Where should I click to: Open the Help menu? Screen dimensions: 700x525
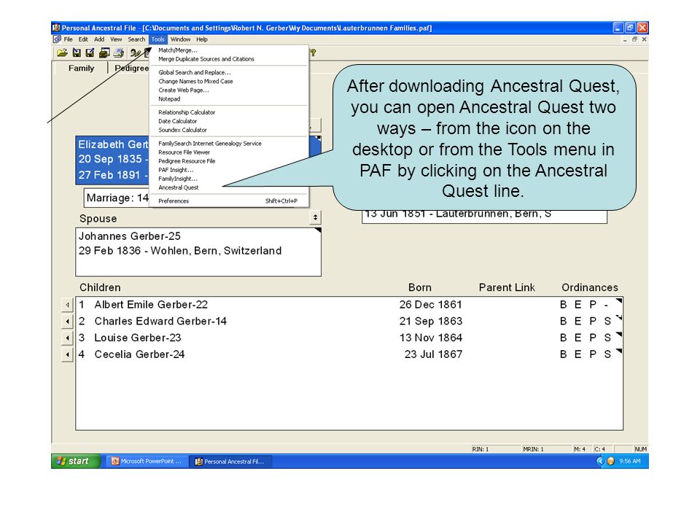(x=202, y=39)
